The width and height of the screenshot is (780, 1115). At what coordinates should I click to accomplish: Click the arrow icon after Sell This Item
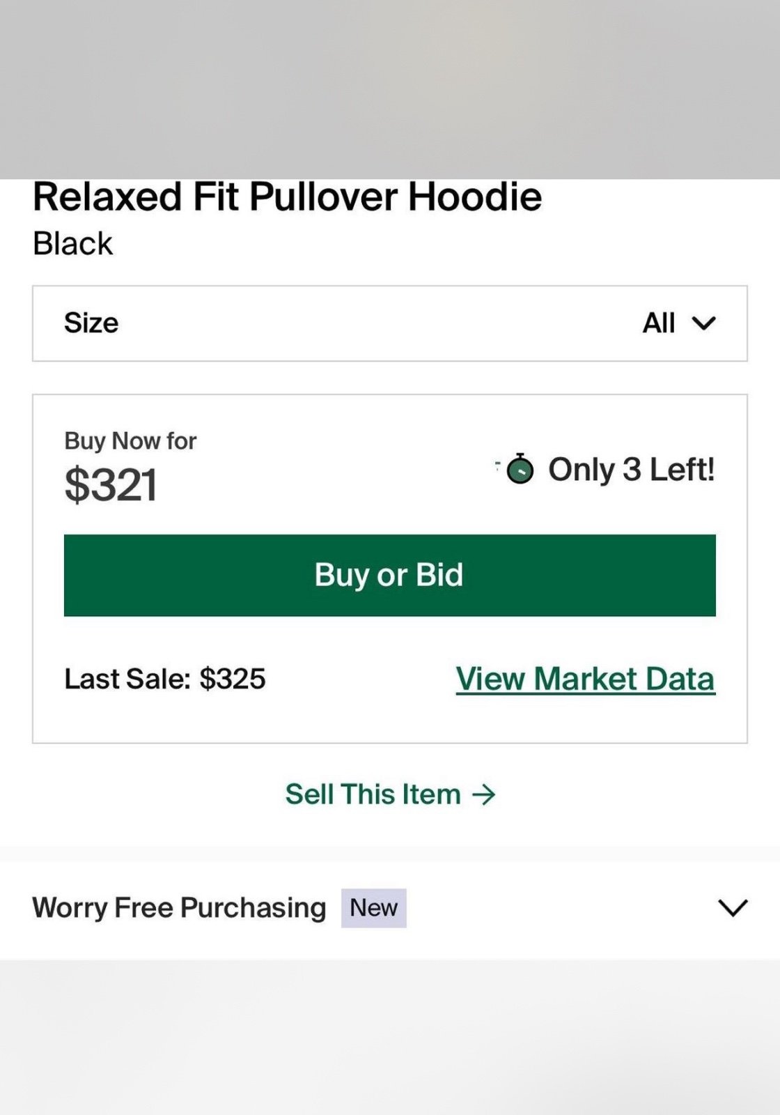tap(483, 794)
